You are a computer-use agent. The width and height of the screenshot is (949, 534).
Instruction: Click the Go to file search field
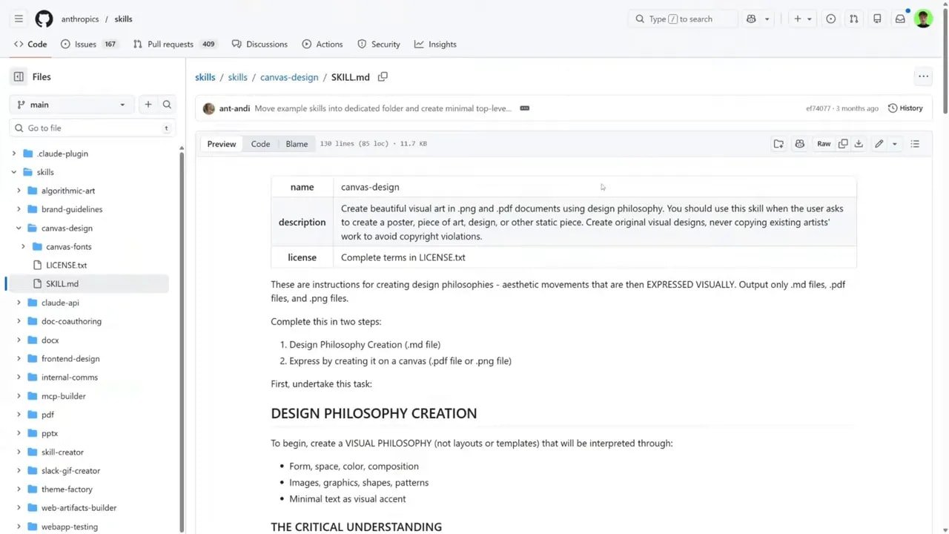tap(92, 128)
